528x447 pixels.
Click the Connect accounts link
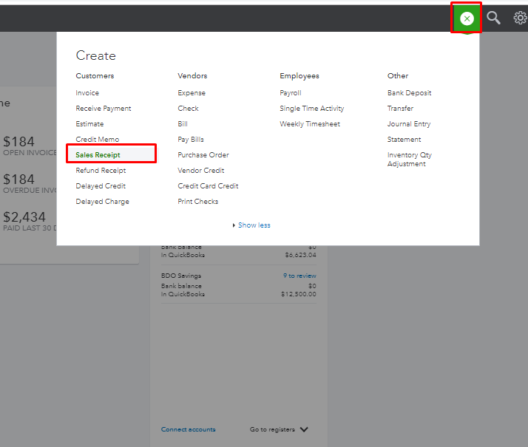pyautogui.click(x=189, y=429)
